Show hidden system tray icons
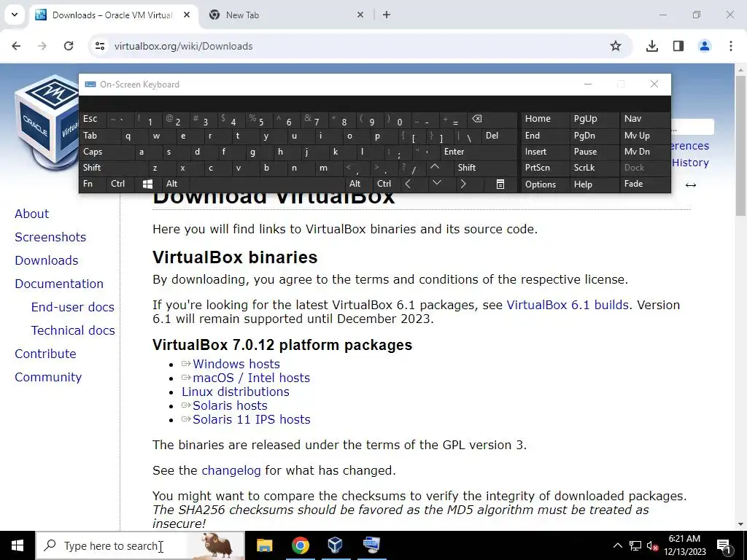Screen dimensions: 747x560 click(x=617, y=545)
